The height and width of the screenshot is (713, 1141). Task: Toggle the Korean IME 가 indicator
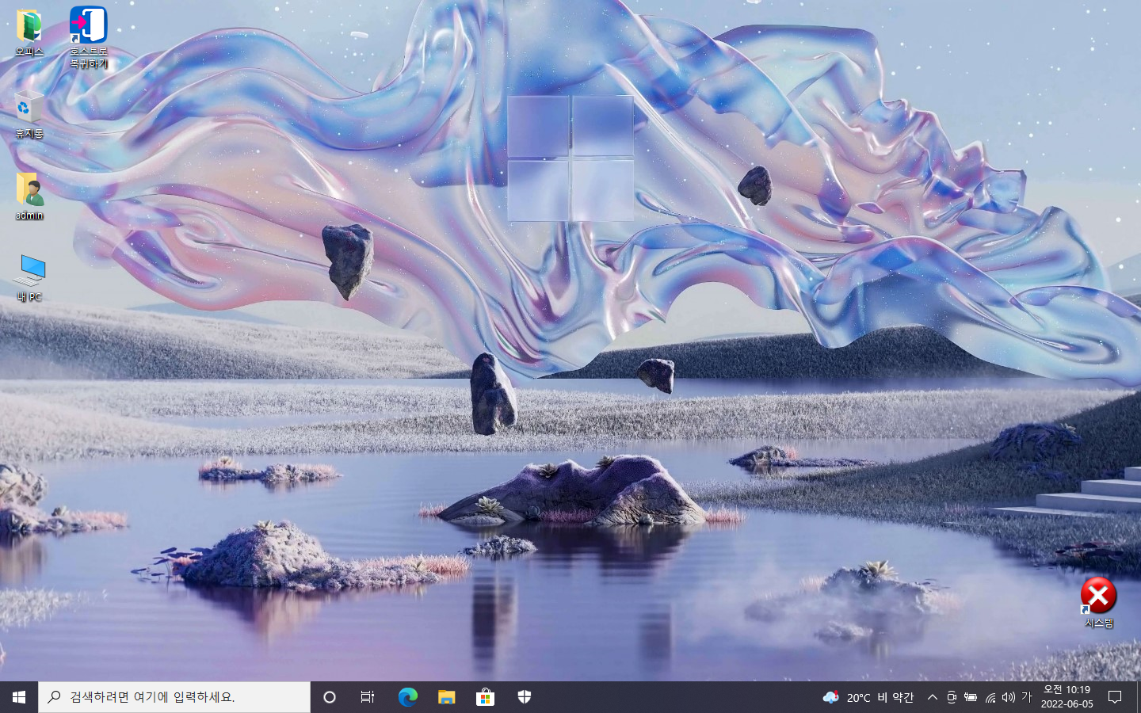[1027, 697]
